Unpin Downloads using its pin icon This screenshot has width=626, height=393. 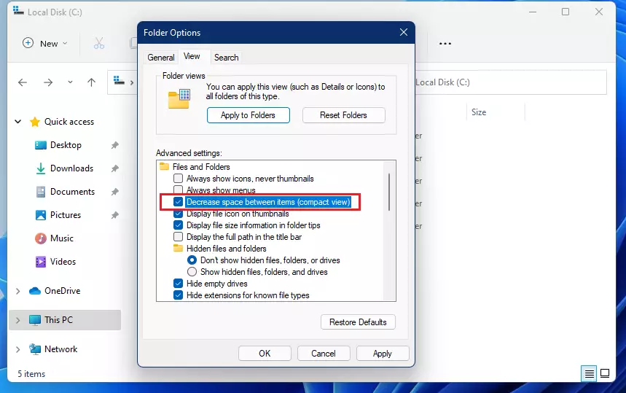coord(115,168)
